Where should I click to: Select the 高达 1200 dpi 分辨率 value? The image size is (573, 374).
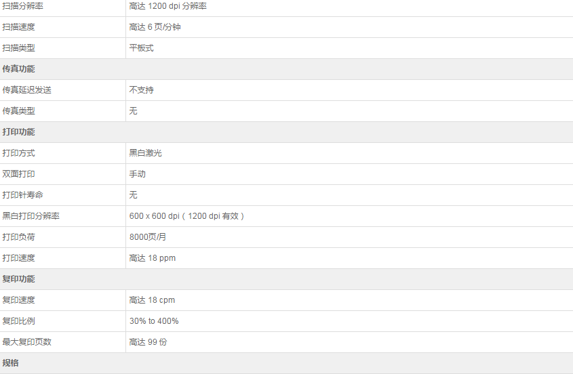click(x=167, y=6)
